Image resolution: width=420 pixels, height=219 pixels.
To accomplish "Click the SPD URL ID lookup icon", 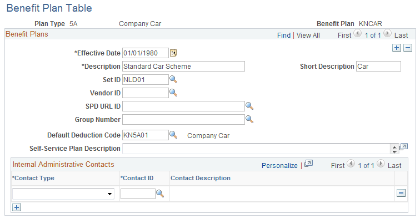I will coord(249,106).
